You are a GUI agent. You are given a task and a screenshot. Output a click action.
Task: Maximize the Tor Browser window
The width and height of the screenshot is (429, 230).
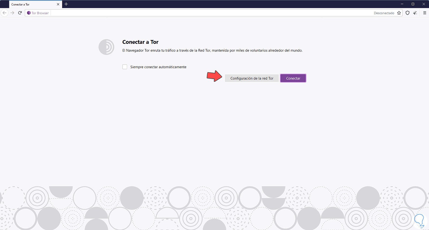tap(413, 4)
